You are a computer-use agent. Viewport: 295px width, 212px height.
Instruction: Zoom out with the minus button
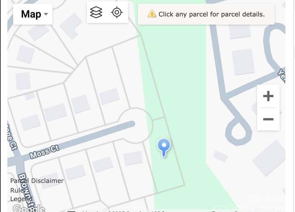pos(268,119)
